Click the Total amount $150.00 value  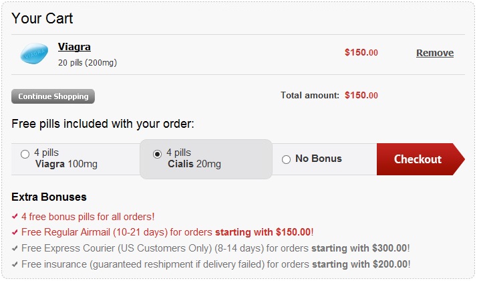pos(361,96)
